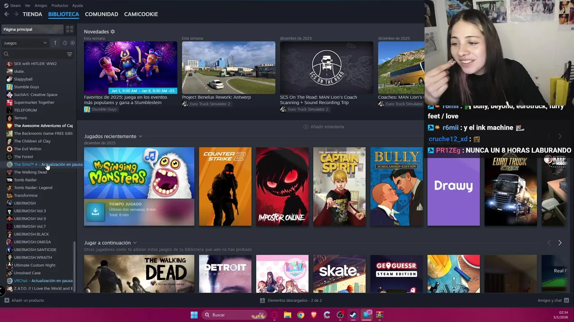Switch to TIENDA tab
Screen dimensions: 574x322
(x=32, y=14)
